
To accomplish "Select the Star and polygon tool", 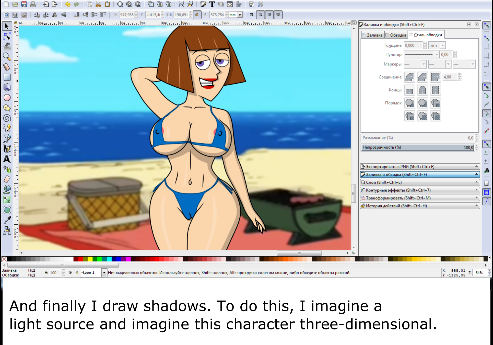I will pos(7,108).
